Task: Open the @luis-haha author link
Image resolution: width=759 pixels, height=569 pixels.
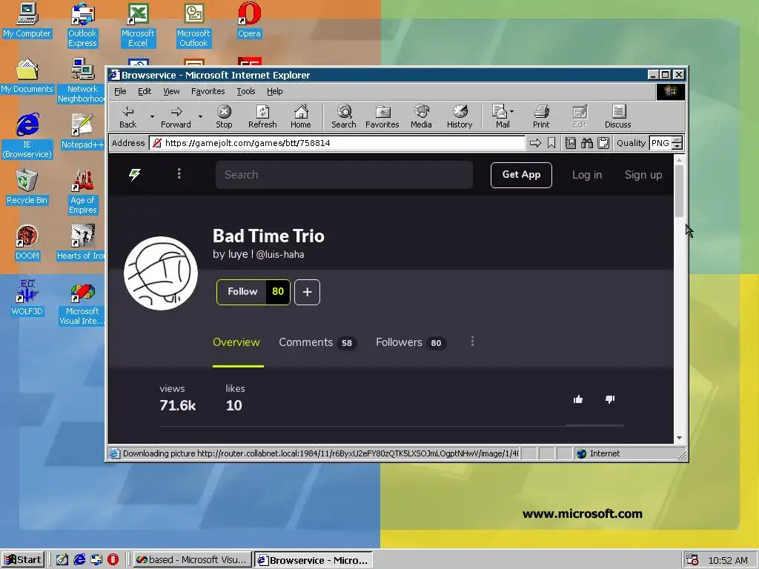Action: coord(279,255)
